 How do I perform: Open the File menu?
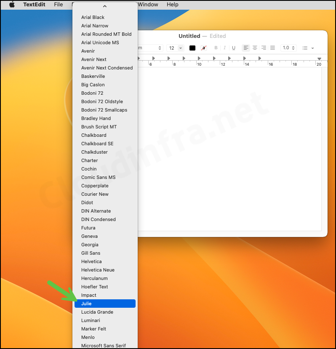pos(59,5)
